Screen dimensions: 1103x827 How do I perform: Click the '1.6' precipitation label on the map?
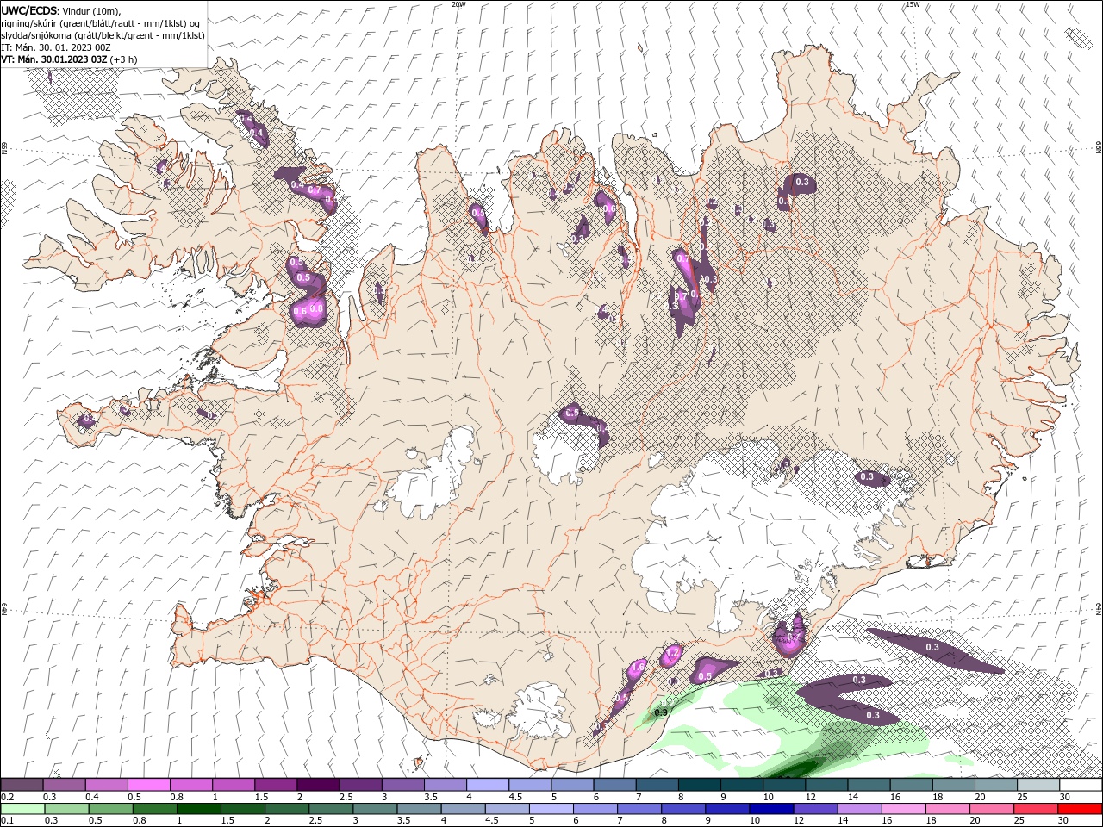click(639, 668)
